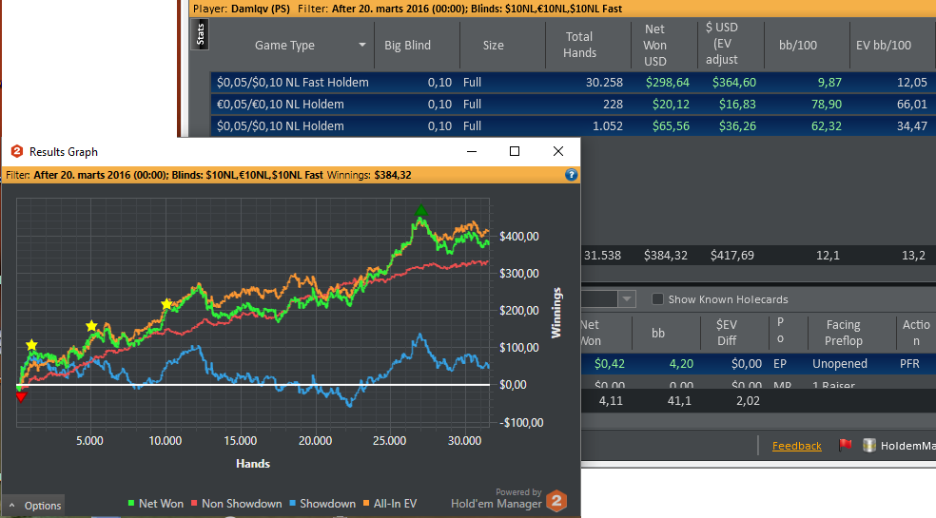This screenshot has width=936, height=518.
Task: Toggle the Showdown legend series
Action: point(322,504)
